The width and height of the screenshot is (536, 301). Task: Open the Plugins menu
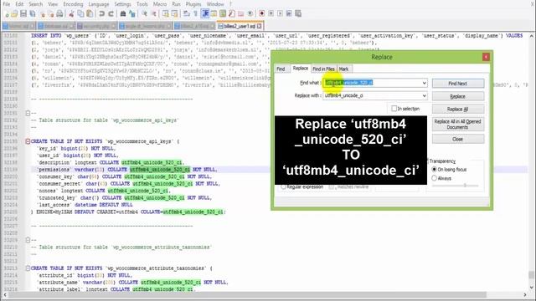point(193,4)
